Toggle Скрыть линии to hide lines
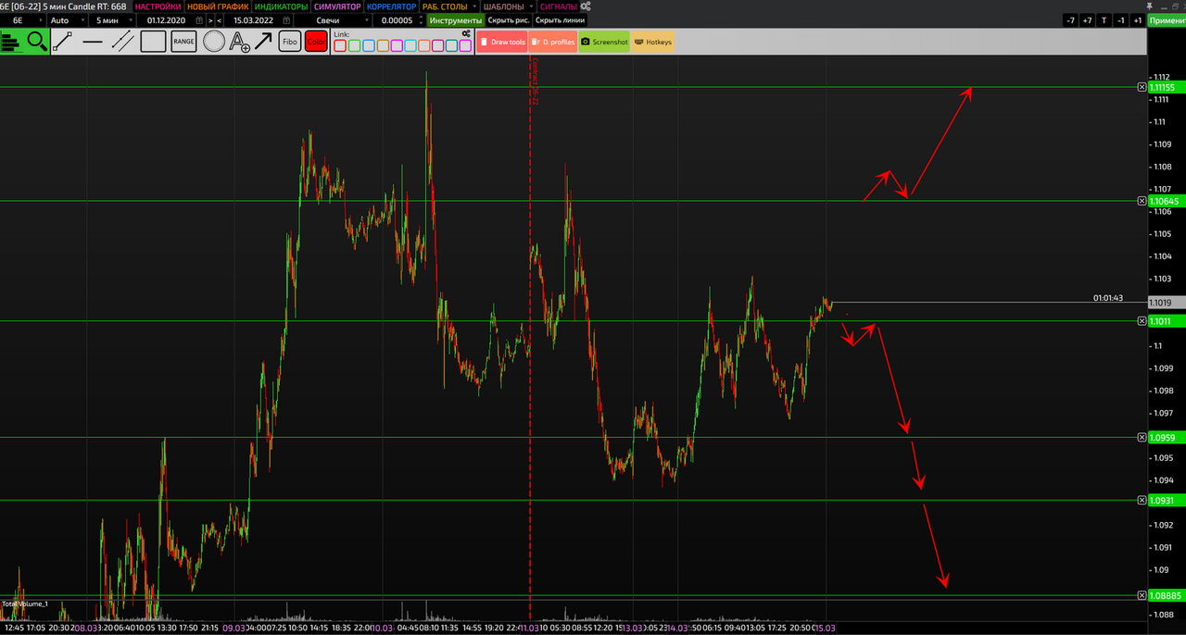 [561, 20]
